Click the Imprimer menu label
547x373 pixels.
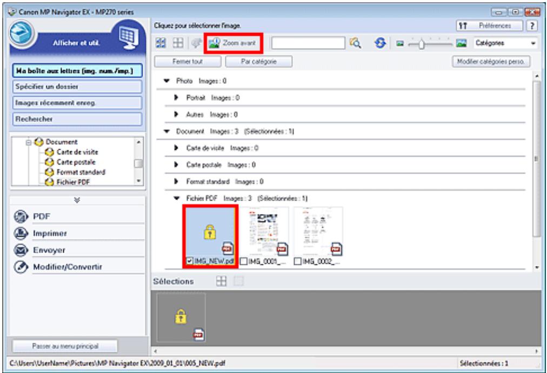[50, 234]
